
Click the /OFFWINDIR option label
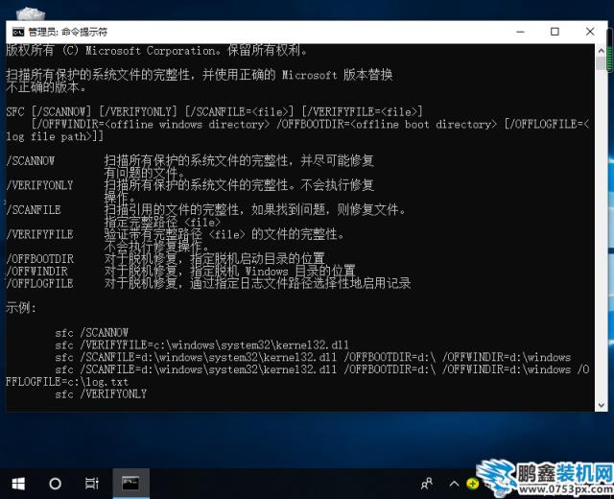(36, 271)
